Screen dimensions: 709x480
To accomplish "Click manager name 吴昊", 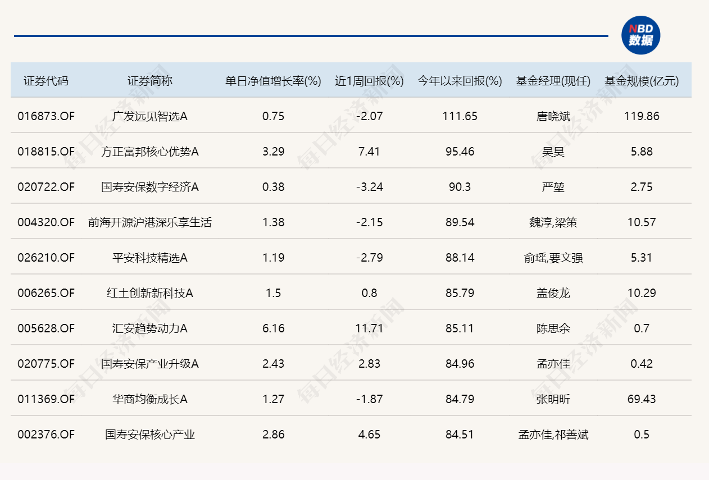I will (x=553, y=152).
